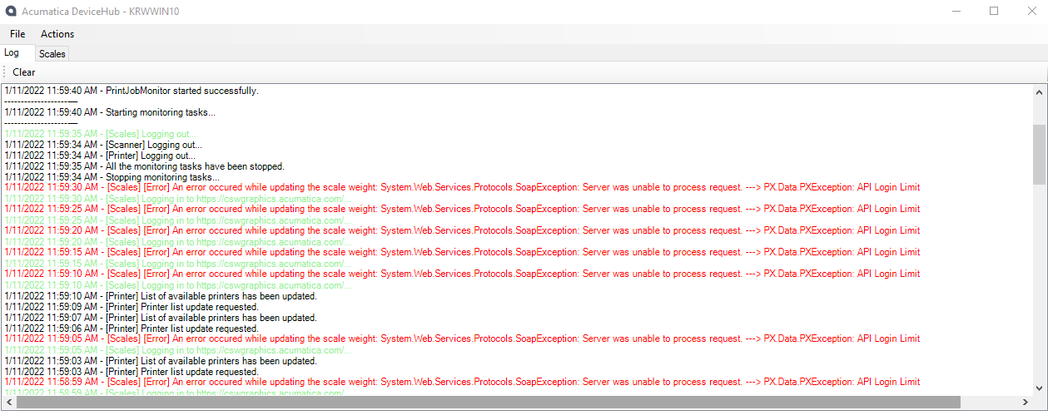This screenshot has width=1048, height=420.
Task: Maximize the DeviceHub window
Action: tap(994, 12)
